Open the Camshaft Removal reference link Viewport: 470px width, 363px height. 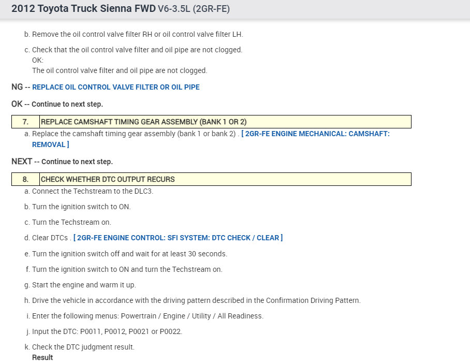click(317, 134)
